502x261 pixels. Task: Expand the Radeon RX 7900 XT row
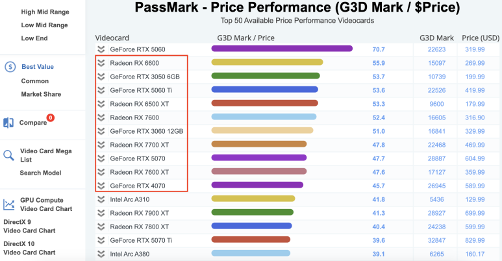tap(101, 213)
